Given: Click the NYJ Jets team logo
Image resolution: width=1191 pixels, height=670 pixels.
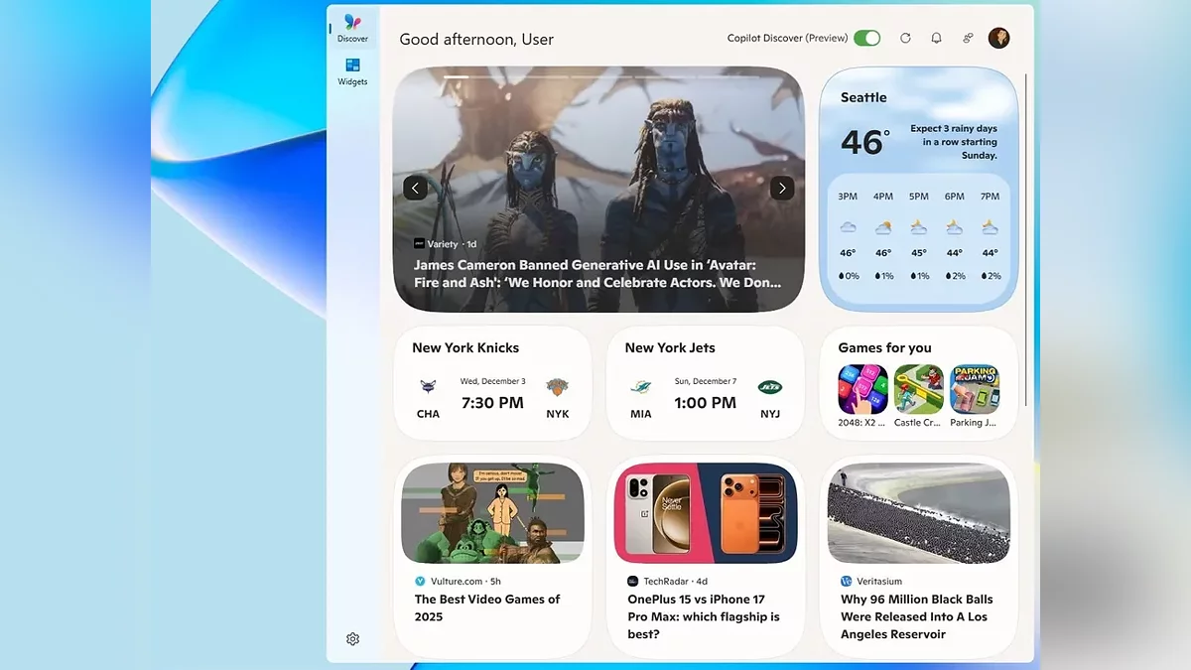Looking at the screenshot, I should click(770, 387).
